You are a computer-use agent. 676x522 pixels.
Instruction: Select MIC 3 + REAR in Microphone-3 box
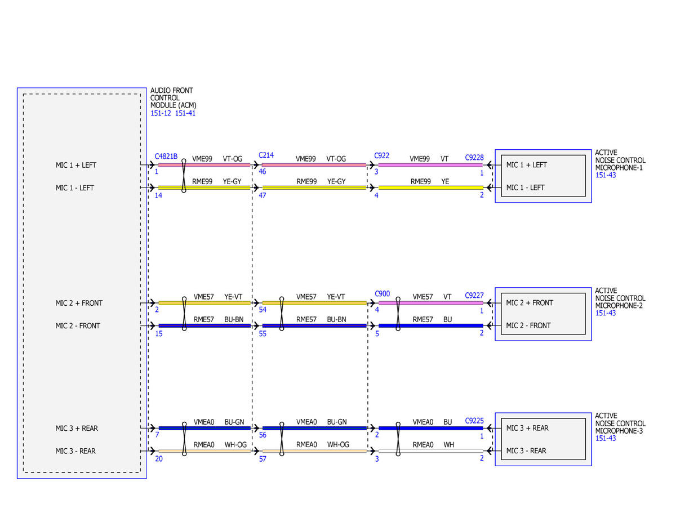point(527,428)
